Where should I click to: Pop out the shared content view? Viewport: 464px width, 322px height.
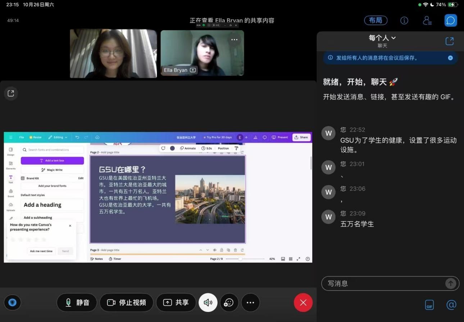click(x=11, y=93)
